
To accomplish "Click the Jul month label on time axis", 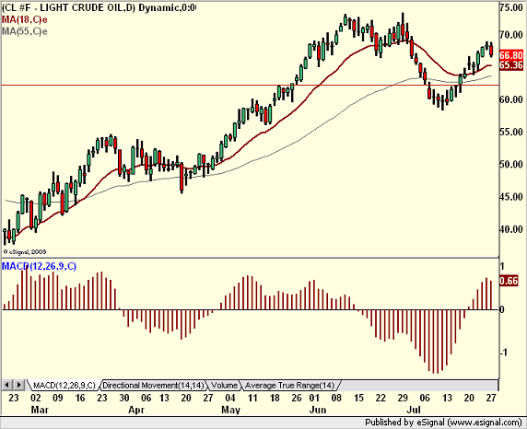I will (x=414, y=410).
